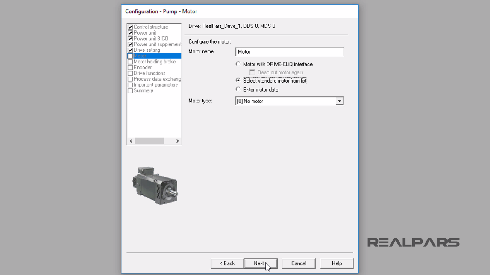Select Process data exchange step
Viewport: 490px width, 275px height.
click(x=156, y=79)
